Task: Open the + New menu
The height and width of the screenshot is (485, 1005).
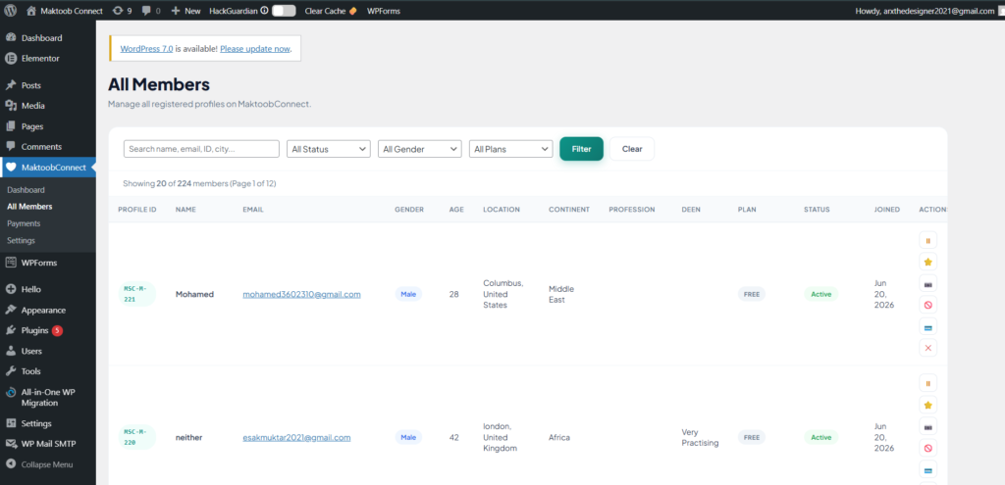Action: [x=185, y=11]
